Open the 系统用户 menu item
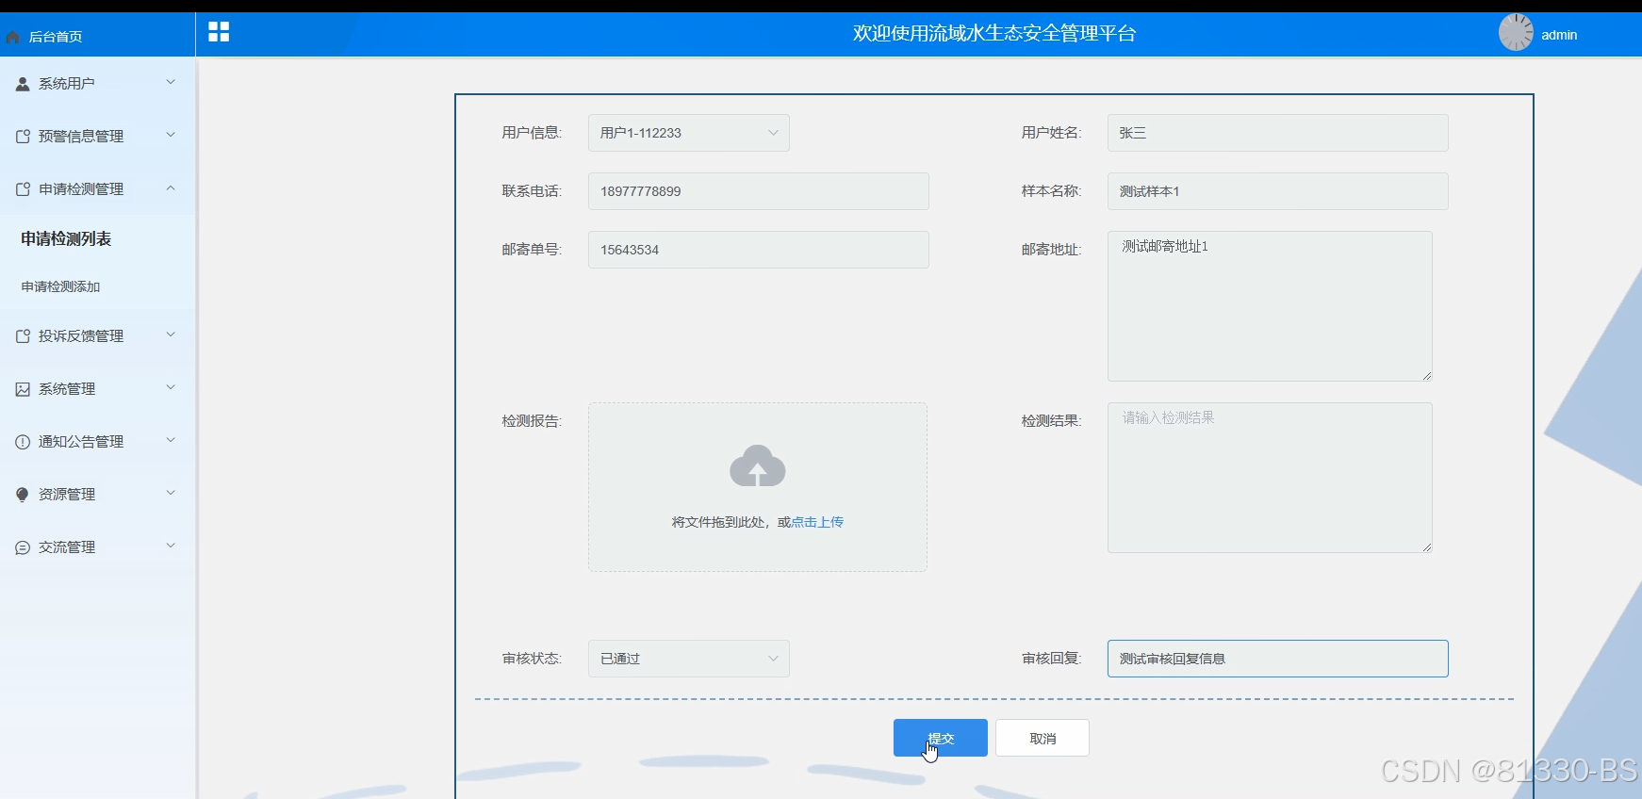1642x799 pixels. (97, 84)
